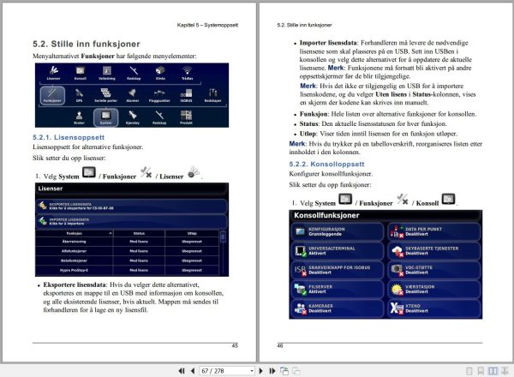This screenshot has width=514, height=377.
Task: Switch to continuous single page view
Action: point(481,371)
